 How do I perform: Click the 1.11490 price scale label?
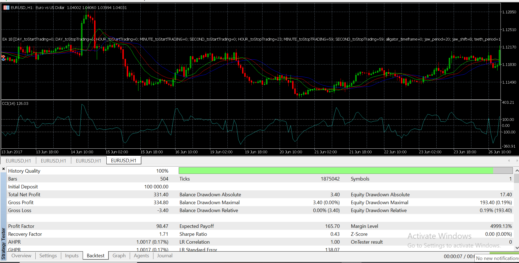[x=509, y=82]
